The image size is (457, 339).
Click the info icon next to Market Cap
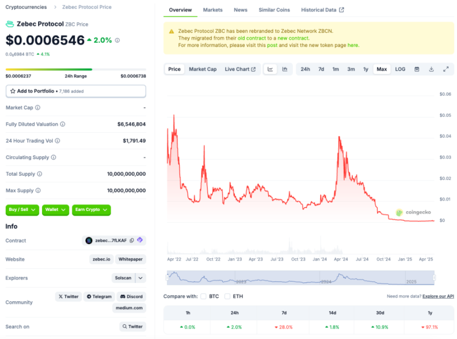pyautogui.click(x=38, y=108)
